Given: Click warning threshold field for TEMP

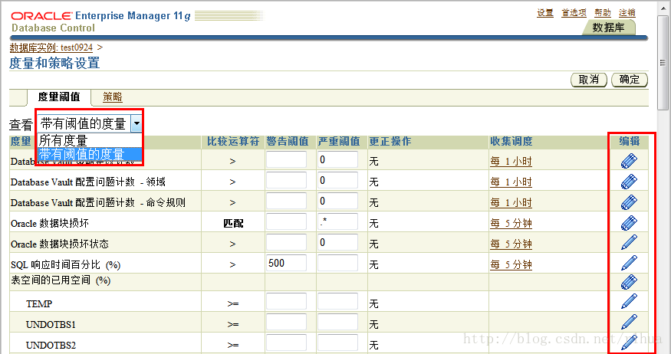Looking at the screenshot, I should pyautogui.click(x=286, y=301).
